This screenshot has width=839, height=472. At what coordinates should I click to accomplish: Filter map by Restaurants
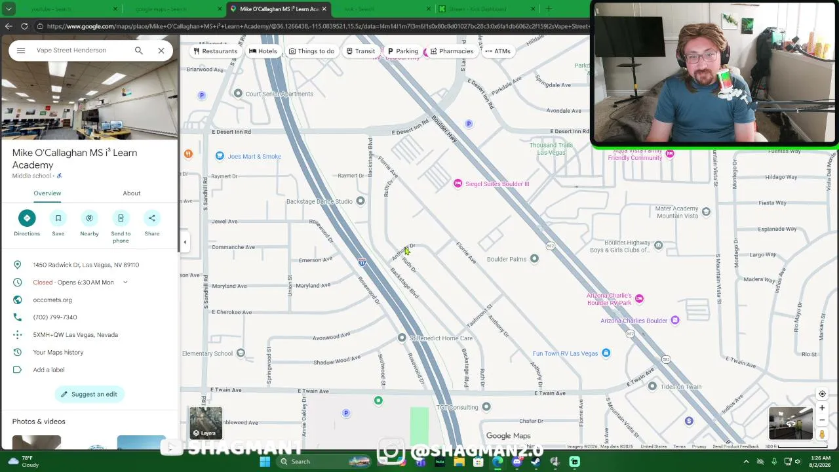coord(215,51)
